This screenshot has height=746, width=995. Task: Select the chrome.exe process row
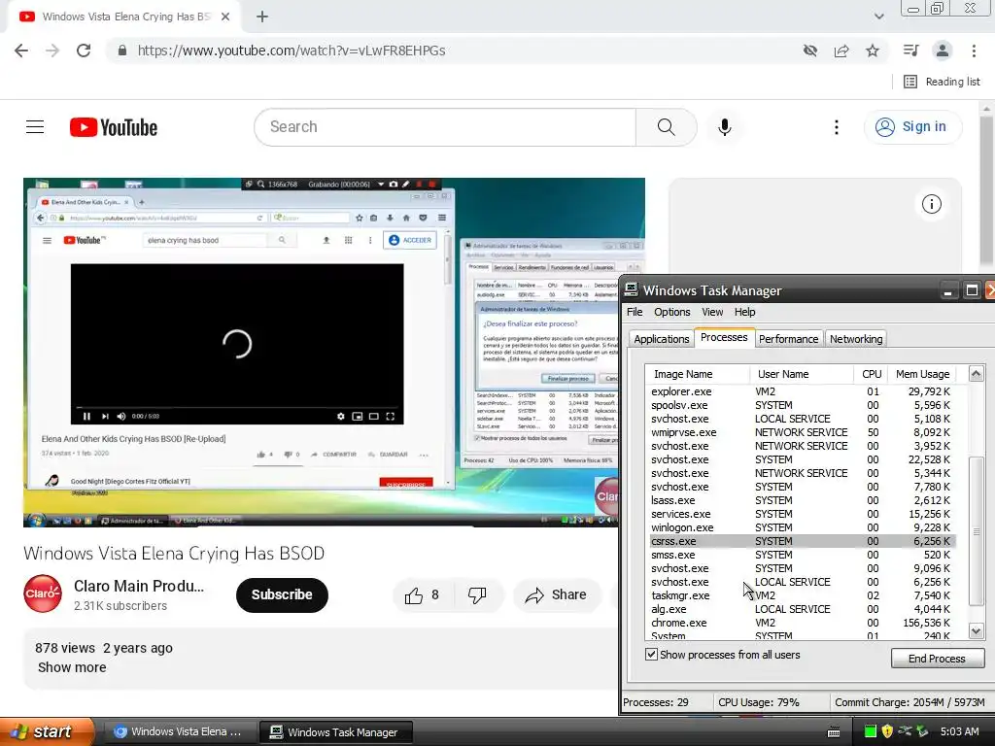coord(801,623)
